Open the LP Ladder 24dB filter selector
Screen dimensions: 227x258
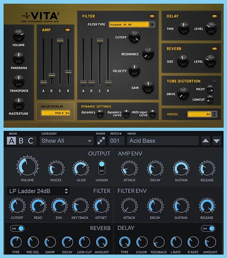tap(38, 191)
